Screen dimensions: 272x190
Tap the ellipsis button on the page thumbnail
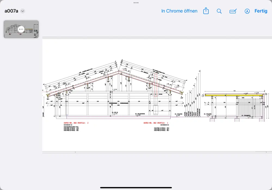click(x=21, y=29)
